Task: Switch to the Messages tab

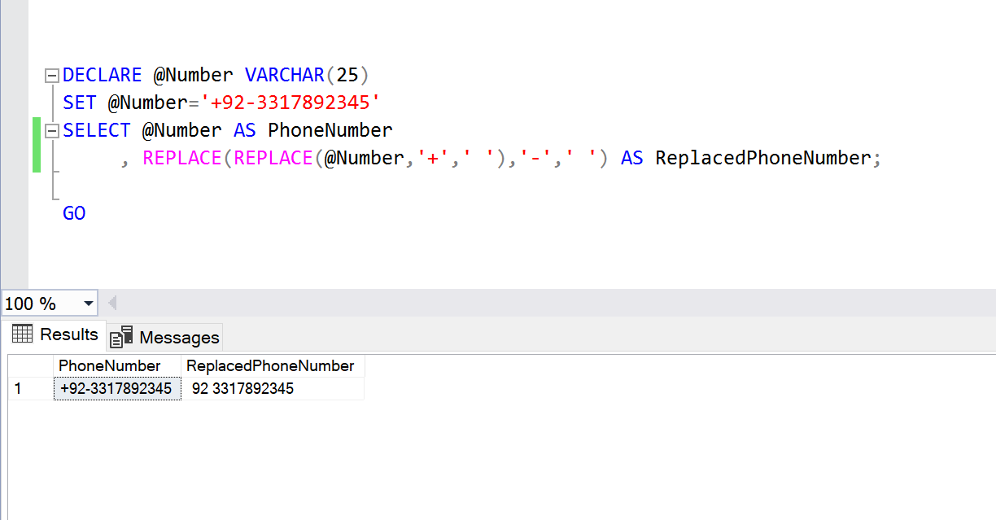Action: pyautogui.click(x=164, y=337)
